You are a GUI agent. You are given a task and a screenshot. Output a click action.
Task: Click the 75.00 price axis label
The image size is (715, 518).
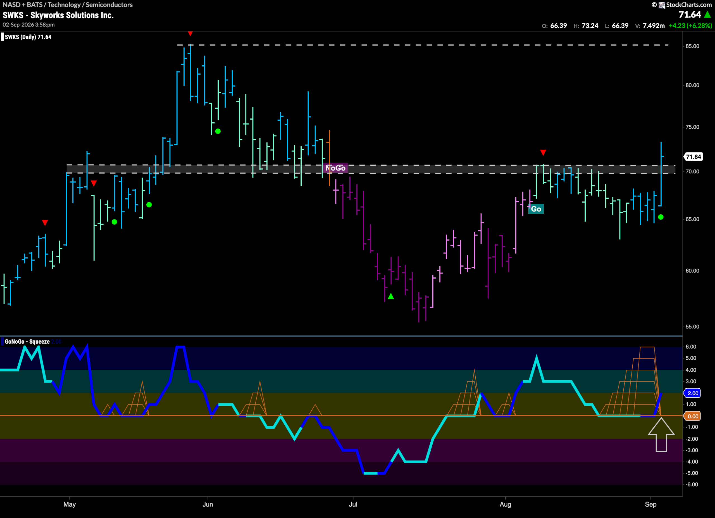point(692,127)
